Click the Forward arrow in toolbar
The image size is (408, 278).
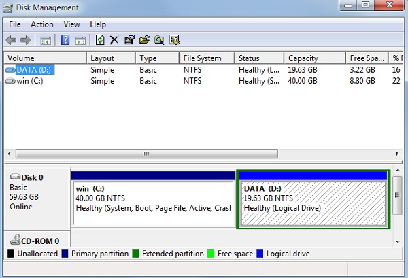[x=26, y=40]
